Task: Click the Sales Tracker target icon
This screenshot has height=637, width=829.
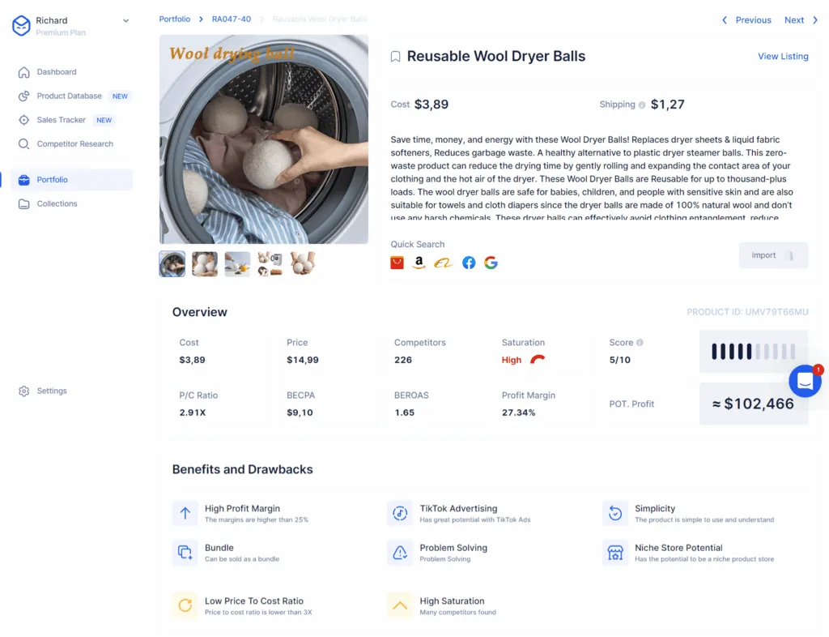Action: pos(24,120)
